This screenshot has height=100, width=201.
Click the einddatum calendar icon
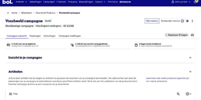(136, 45)
